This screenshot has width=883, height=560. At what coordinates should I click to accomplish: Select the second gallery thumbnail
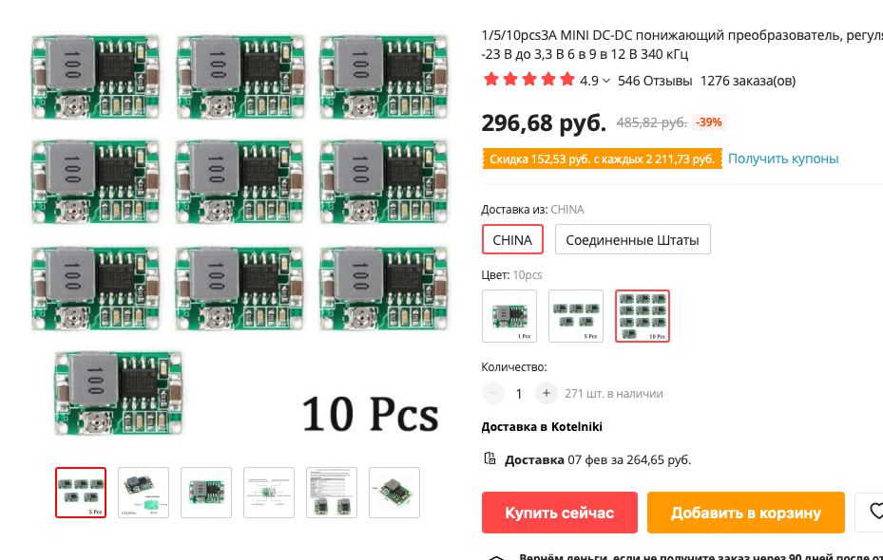pyautogui.click(x=144, y=493)
